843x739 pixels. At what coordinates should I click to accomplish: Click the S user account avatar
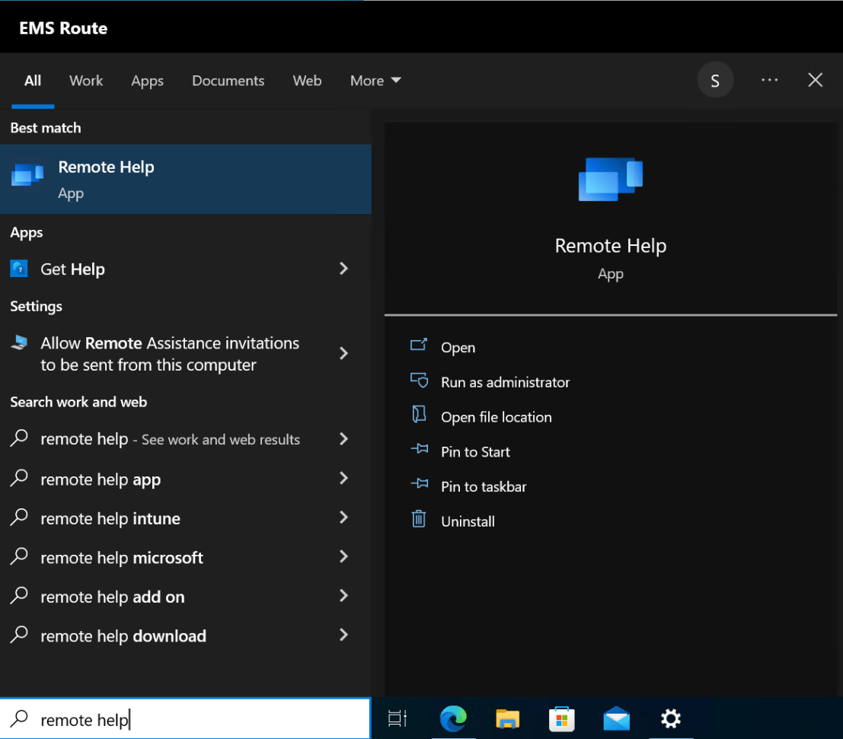(x=715, y=79)
